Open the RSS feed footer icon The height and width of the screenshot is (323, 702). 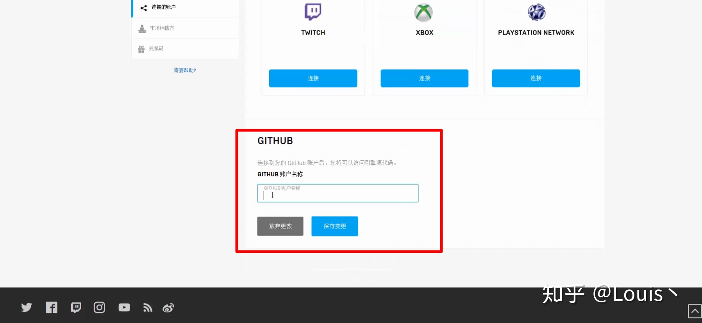tap(148, 308)
